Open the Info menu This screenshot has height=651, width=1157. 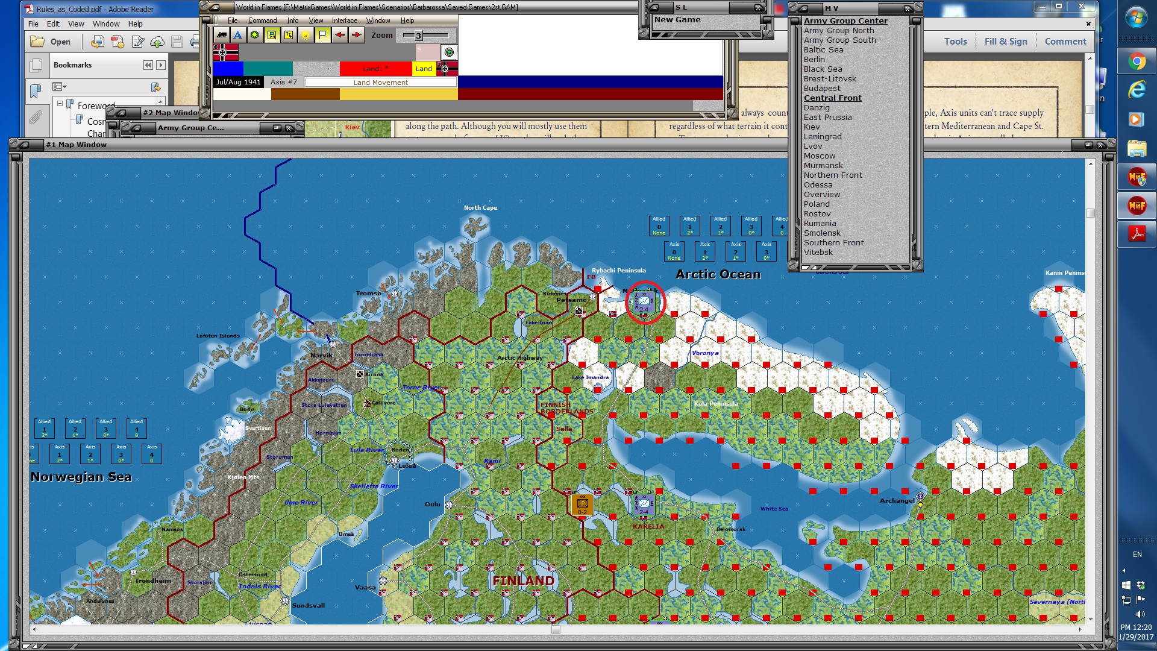point(293,20)
